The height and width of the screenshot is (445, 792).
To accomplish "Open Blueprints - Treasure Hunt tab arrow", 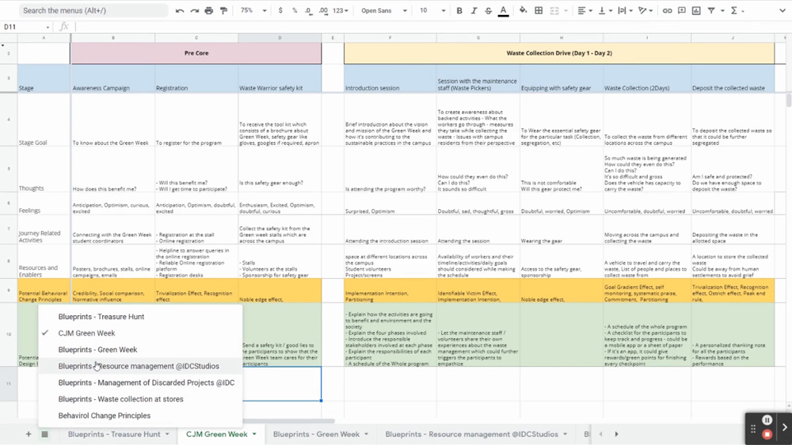I will click(x=167, y=434).
